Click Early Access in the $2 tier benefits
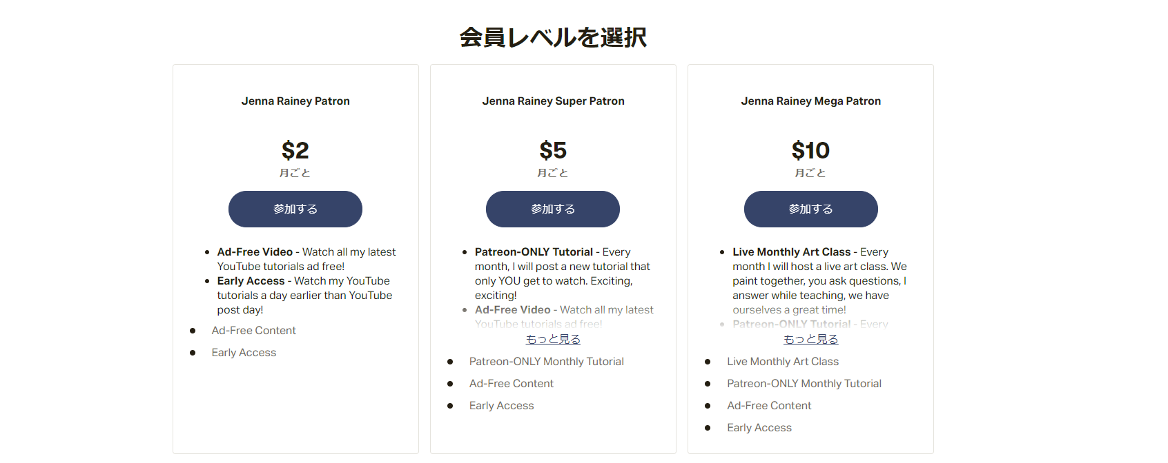 pyautogui.click(x=243, y=352)
